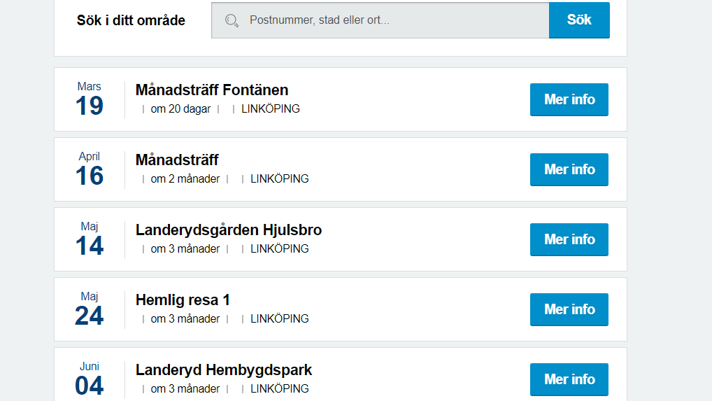Click the magnifying glass search icon

pyautogui.click(x=232, y=20)
